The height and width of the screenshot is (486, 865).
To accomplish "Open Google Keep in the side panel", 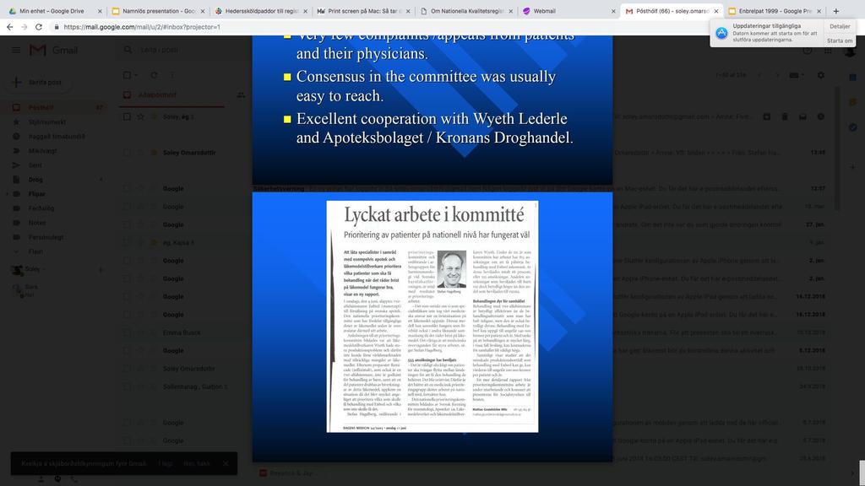I will [x=853, y=102].
